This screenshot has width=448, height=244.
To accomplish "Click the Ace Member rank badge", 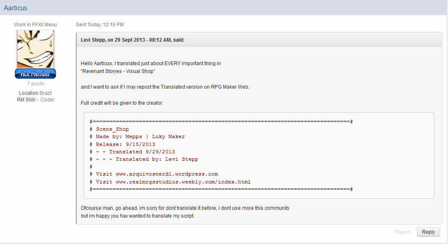I will pos(35,74).
